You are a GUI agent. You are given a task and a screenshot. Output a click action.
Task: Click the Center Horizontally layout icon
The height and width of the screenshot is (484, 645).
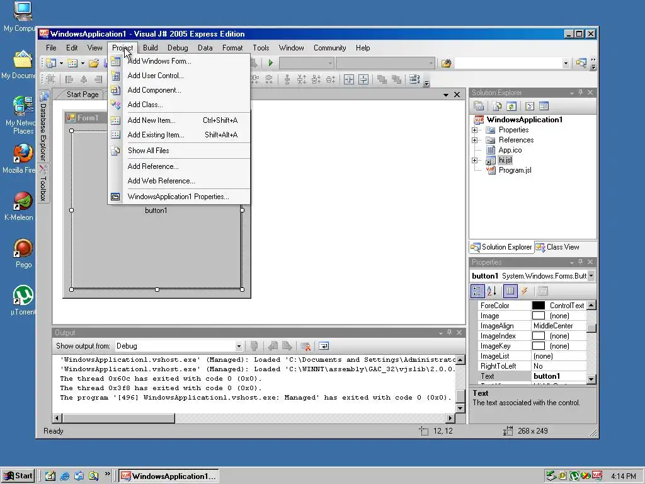[x=349, y=79]
